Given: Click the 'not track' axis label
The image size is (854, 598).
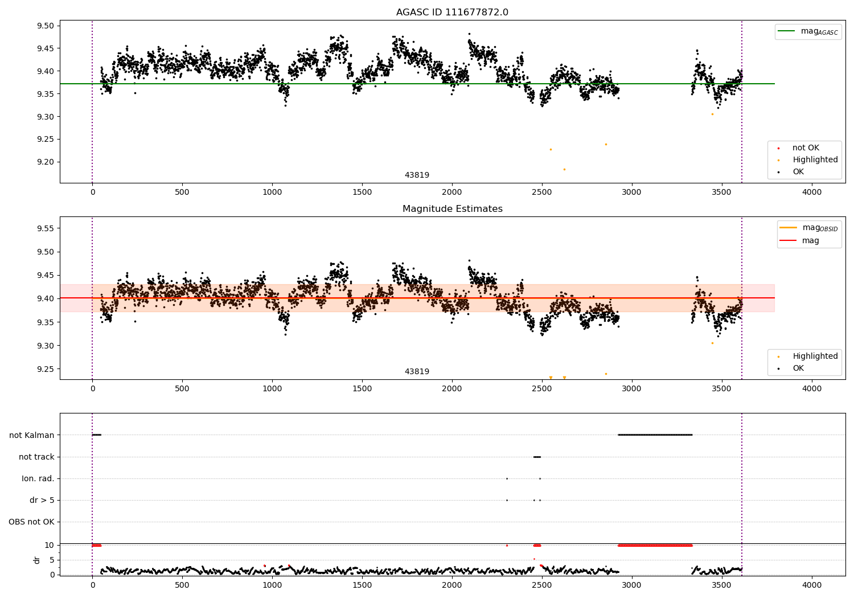Looking at the screenshot, I should [36, 457].
